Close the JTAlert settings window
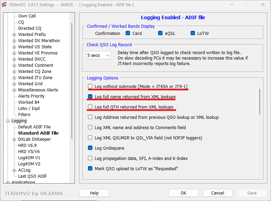The image size is (271, 201). [x=263, y=4]
